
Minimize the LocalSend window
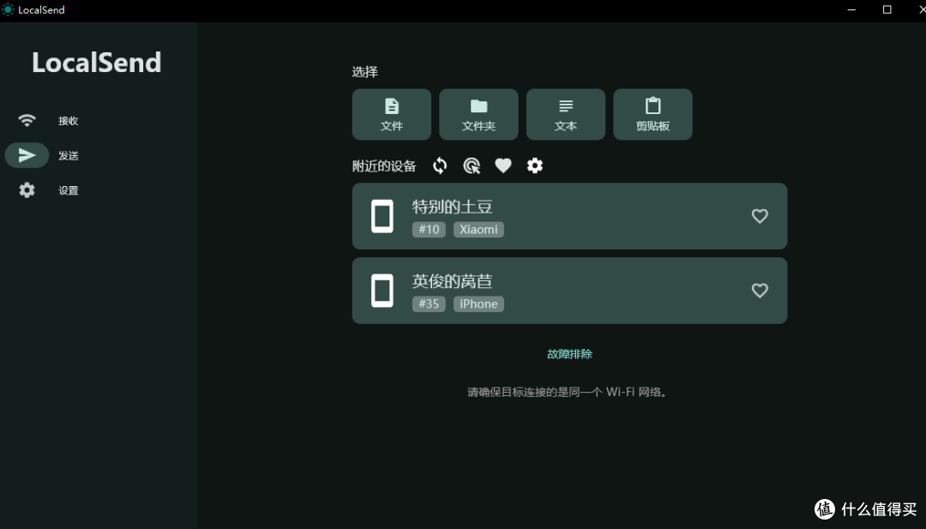(x=851, y=9)
